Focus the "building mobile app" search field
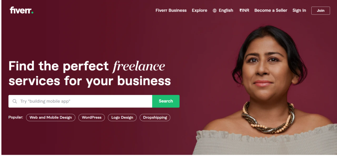 coord(80,101)
